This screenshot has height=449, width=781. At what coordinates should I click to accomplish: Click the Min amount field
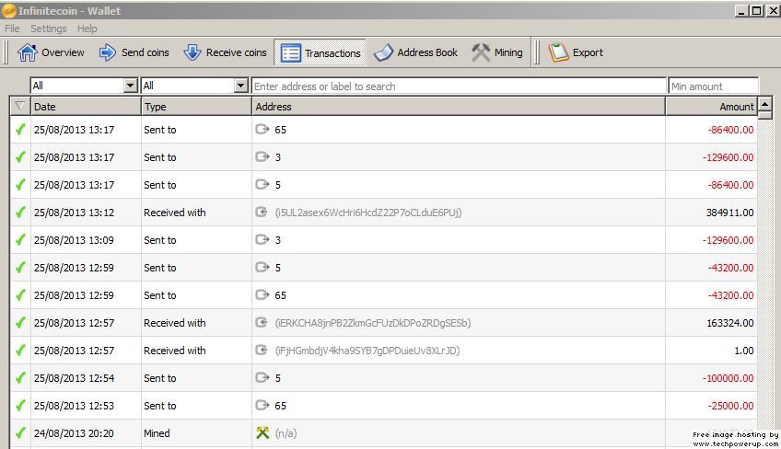pyautogui.click(x=713, y=86)
